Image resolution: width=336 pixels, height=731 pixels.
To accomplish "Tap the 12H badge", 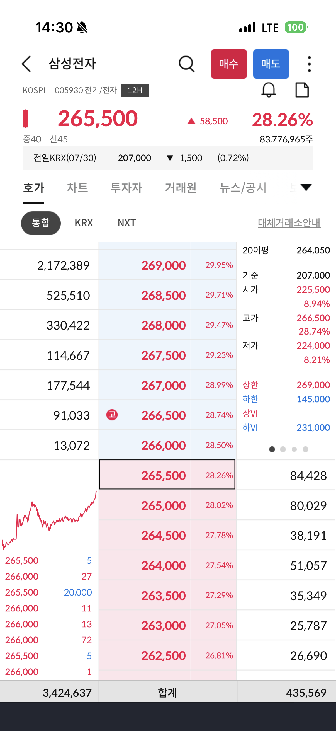I will [x=135, y=90].
